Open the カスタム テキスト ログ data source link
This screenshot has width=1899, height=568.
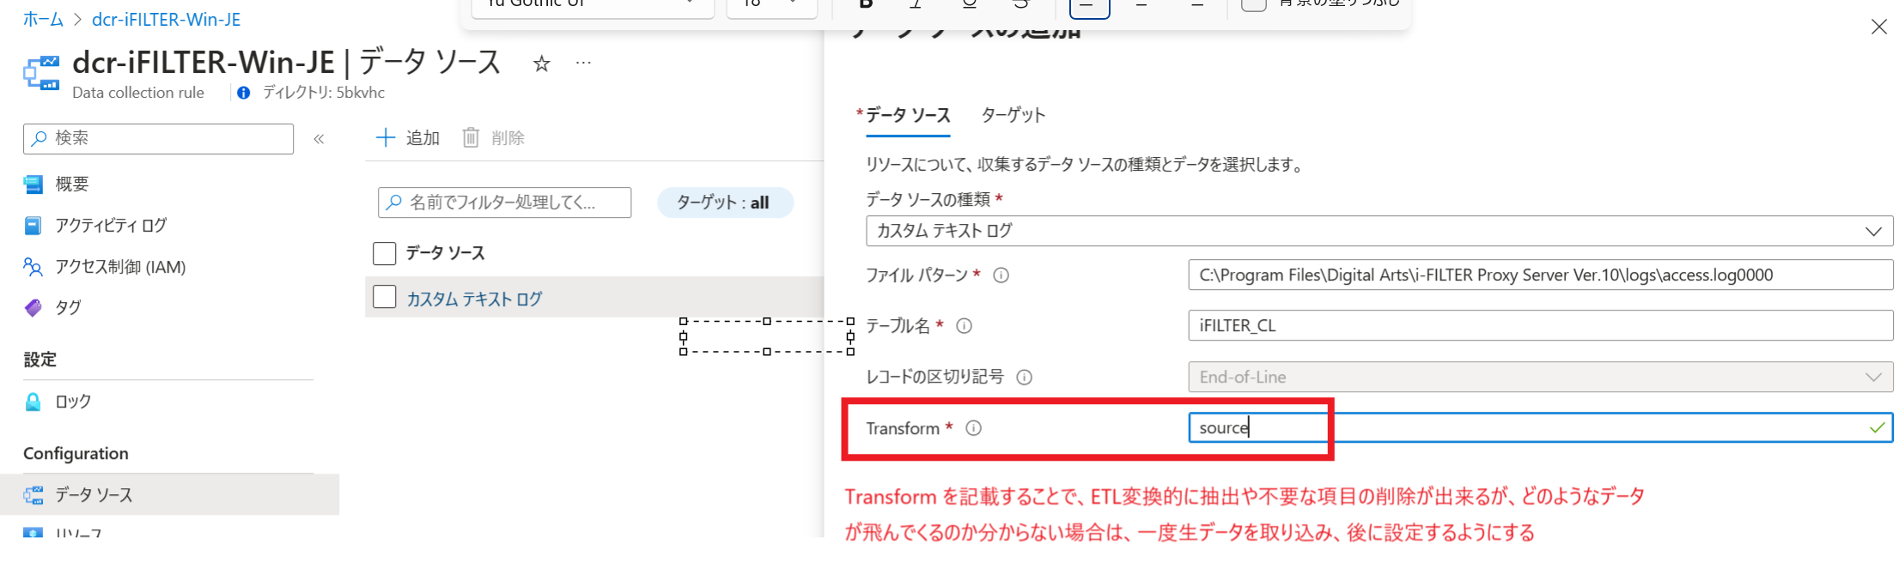(474, 299)
